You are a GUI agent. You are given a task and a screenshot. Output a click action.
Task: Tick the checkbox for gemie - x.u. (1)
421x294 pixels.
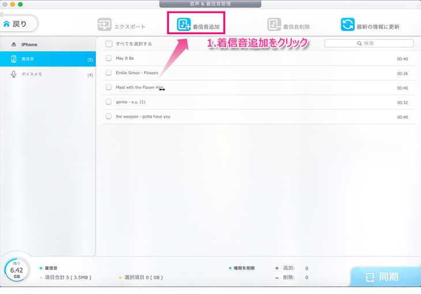(x=108, y=101)
